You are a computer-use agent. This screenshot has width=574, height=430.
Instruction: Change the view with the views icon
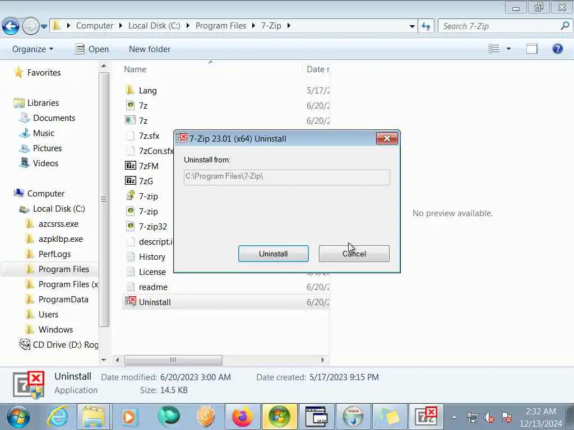[493, 49]
